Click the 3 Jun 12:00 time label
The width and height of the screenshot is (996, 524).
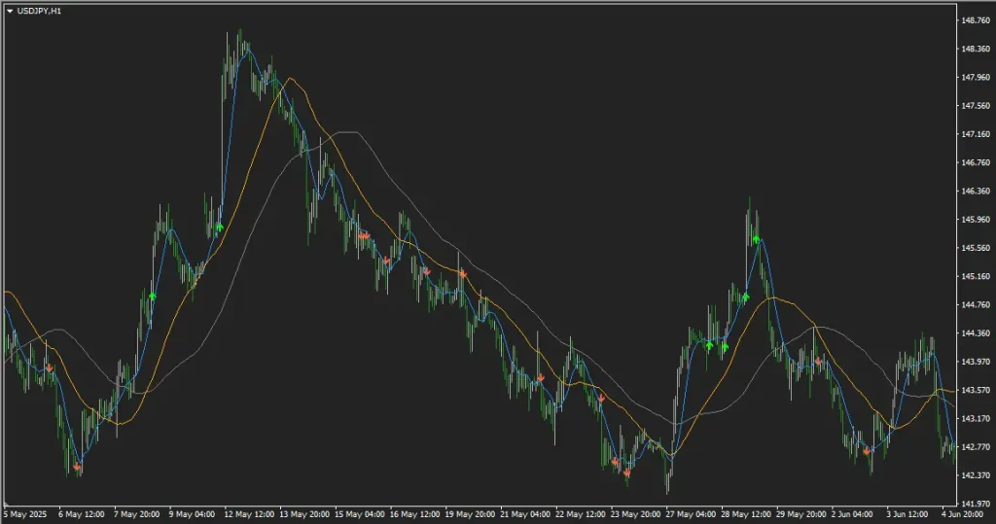coord(907,514)
